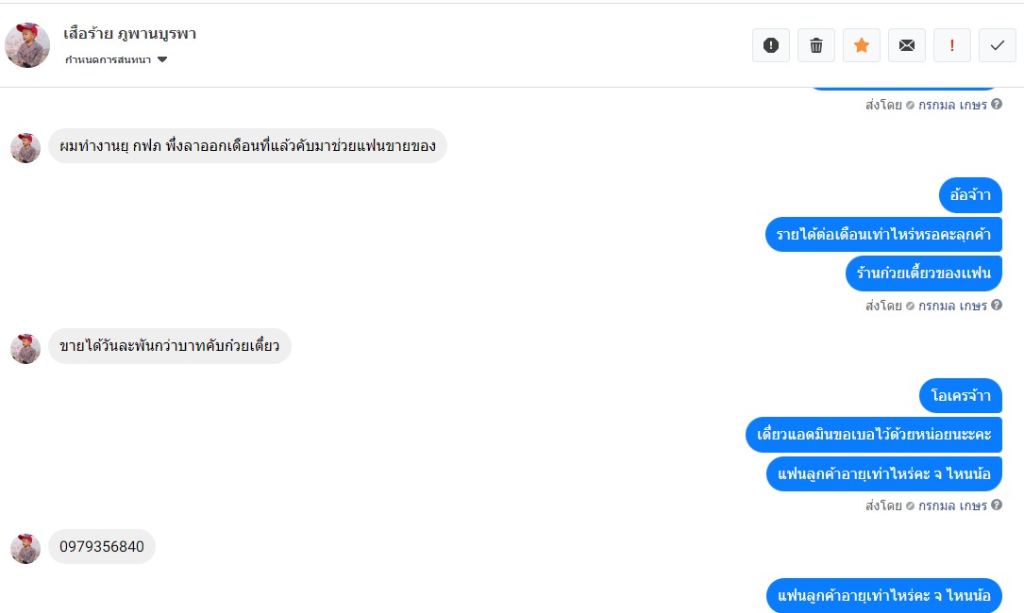Click help icon under the ร้านก๋วยเตี๋ยวของแฟน message
This screenshot has height=613, width=1024.
997,306
